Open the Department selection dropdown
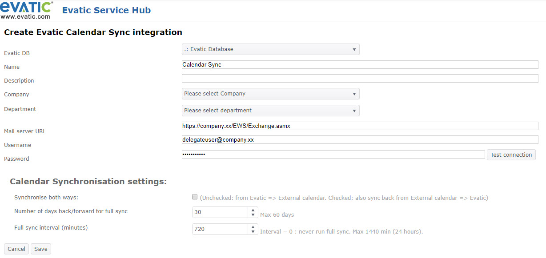The image size is (546, 258). 271,111
